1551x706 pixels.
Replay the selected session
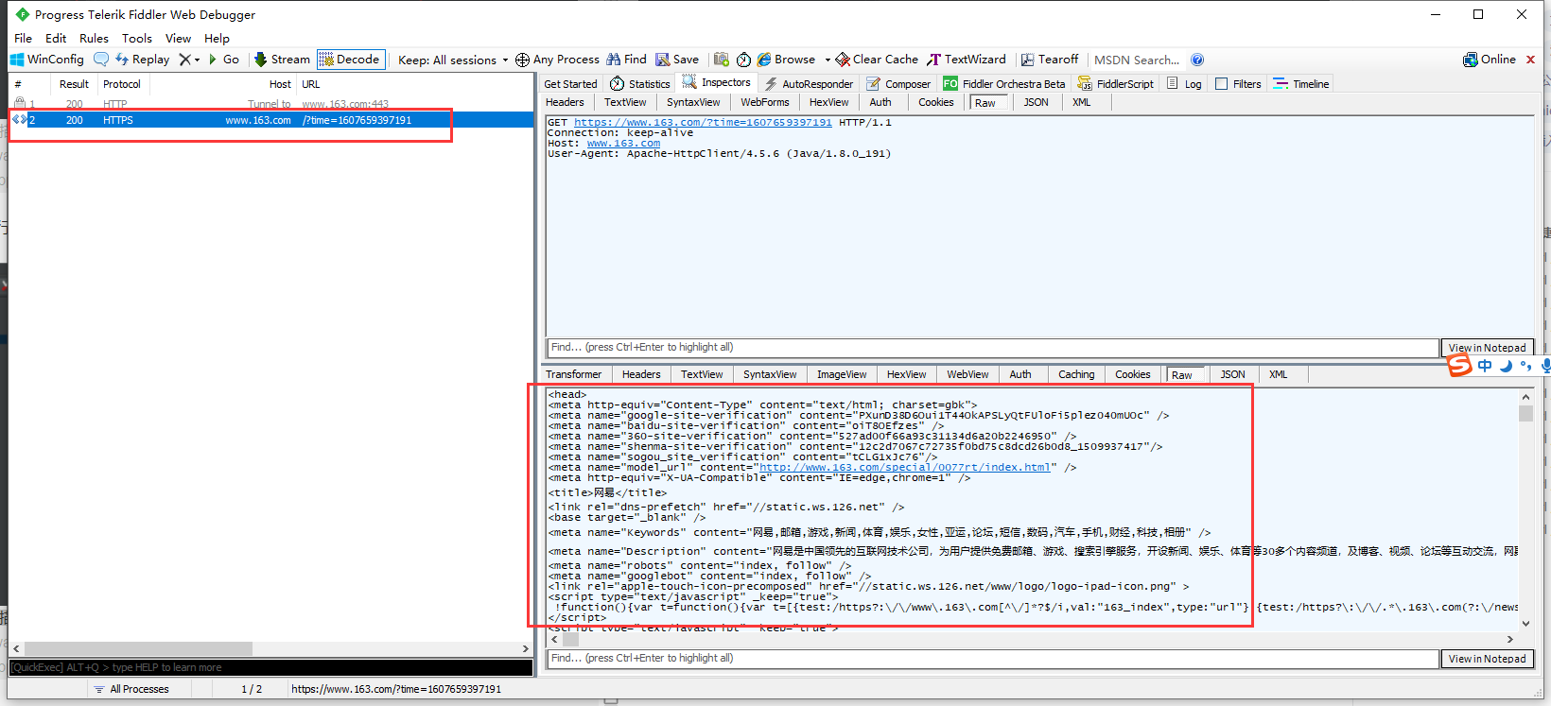click(142, 60)
